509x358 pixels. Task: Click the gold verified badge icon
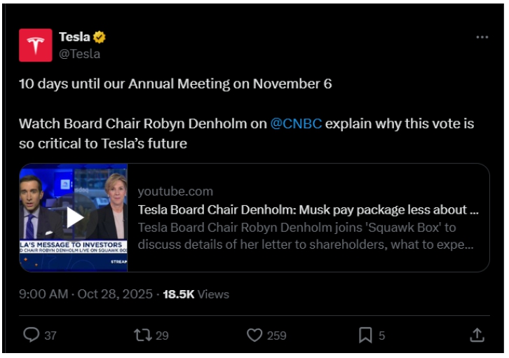(100, 37)
